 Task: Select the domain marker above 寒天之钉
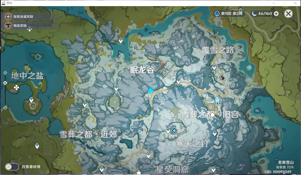(x=174, y=130)
